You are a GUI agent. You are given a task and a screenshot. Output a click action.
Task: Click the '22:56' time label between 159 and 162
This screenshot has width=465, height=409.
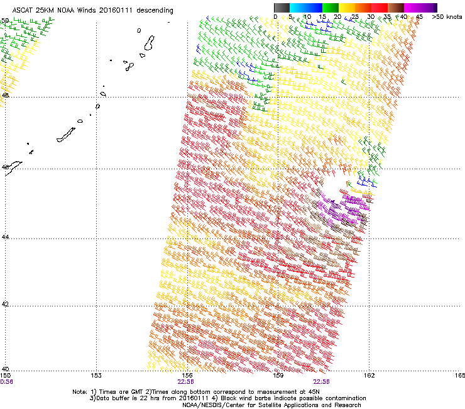pyautogui.click(x=322, y=382)
